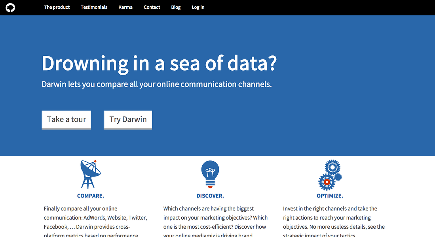
Task: Go to Testimonials in the navigation
Action: point(94,7)
